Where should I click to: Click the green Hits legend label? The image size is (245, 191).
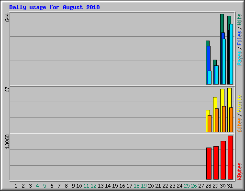239,20
